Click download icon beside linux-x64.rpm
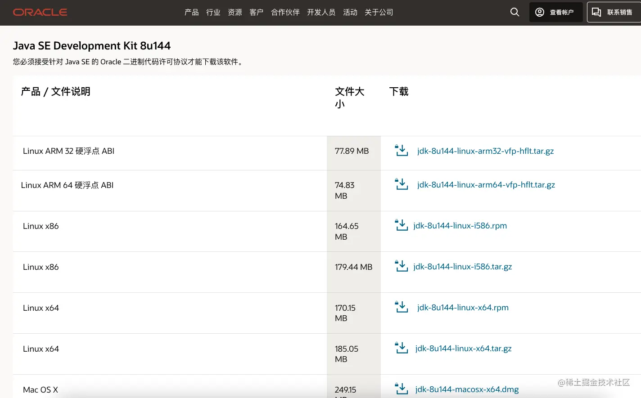The width and height of the screenshot is (641, 398). click(401, 307)
